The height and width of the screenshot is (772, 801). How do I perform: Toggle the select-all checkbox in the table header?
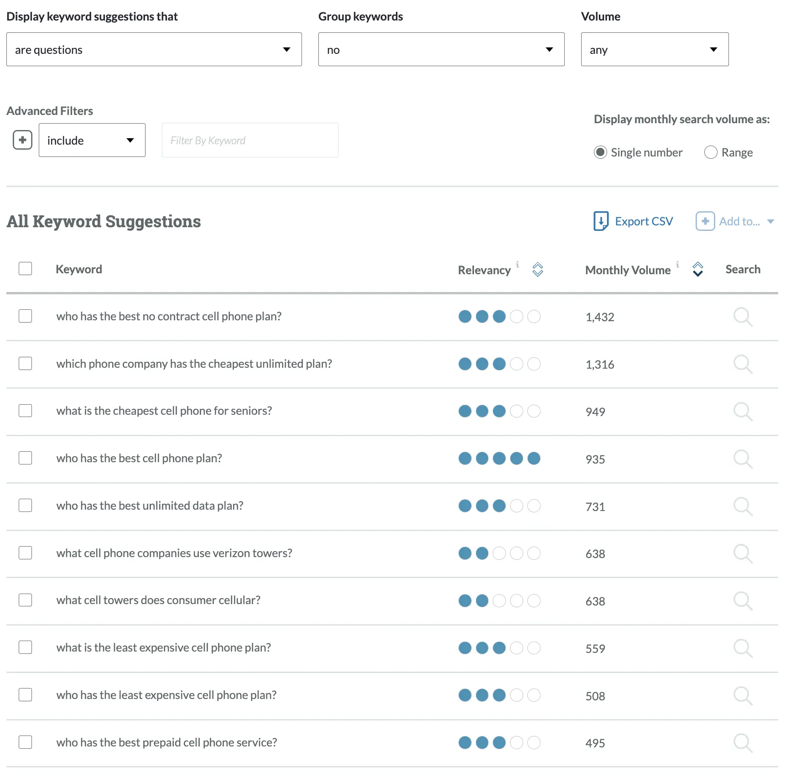click(25, 269)
